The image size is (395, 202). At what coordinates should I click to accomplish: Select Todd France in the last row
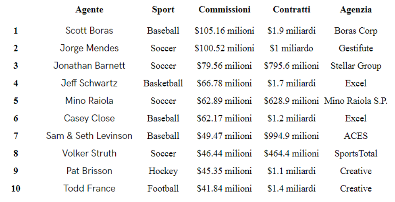pyautogui.click(x=89, y=188)
